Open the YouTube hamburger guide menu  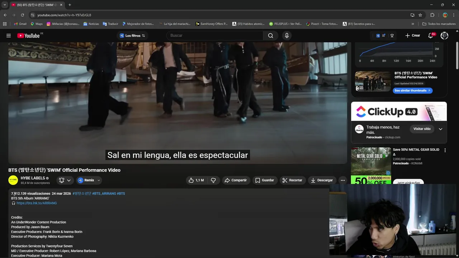click(x=9, y=35)
